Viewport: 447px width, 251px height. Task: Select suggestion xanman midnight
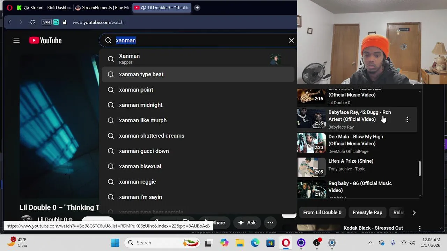click(198, 105)
